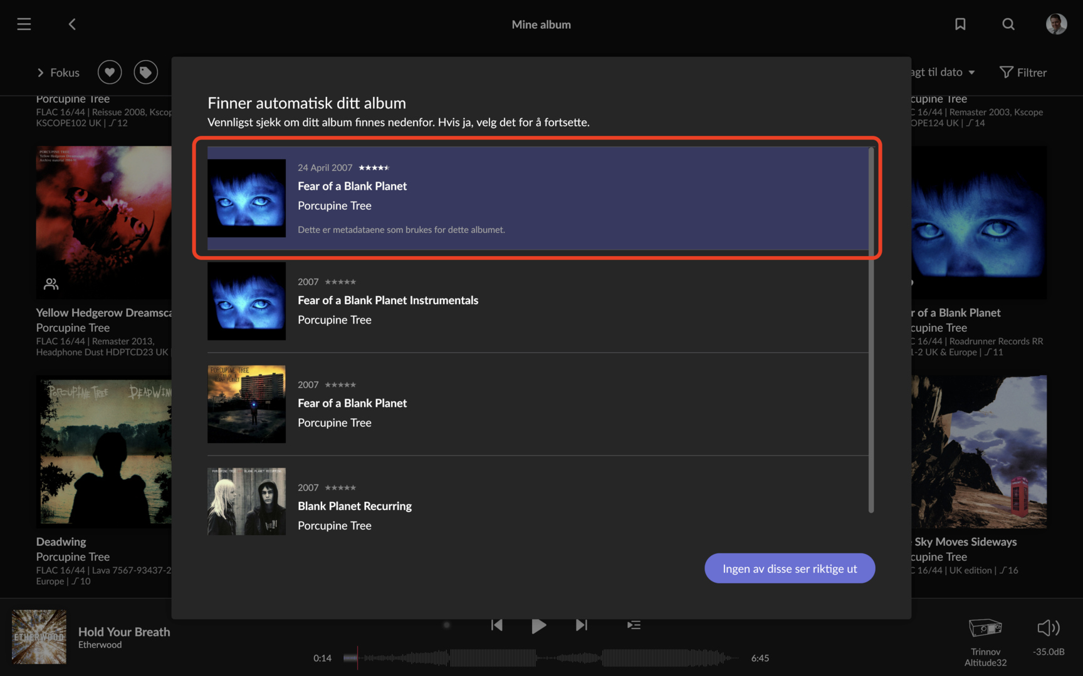
Task: Open the volume speaker control
Action: (1049, 628)
